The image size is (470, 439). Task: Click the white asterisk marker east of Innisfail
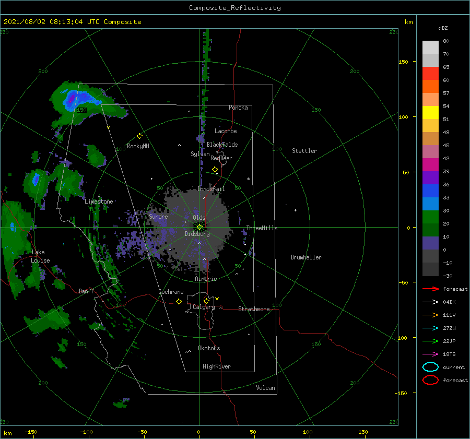click(248, 179)
